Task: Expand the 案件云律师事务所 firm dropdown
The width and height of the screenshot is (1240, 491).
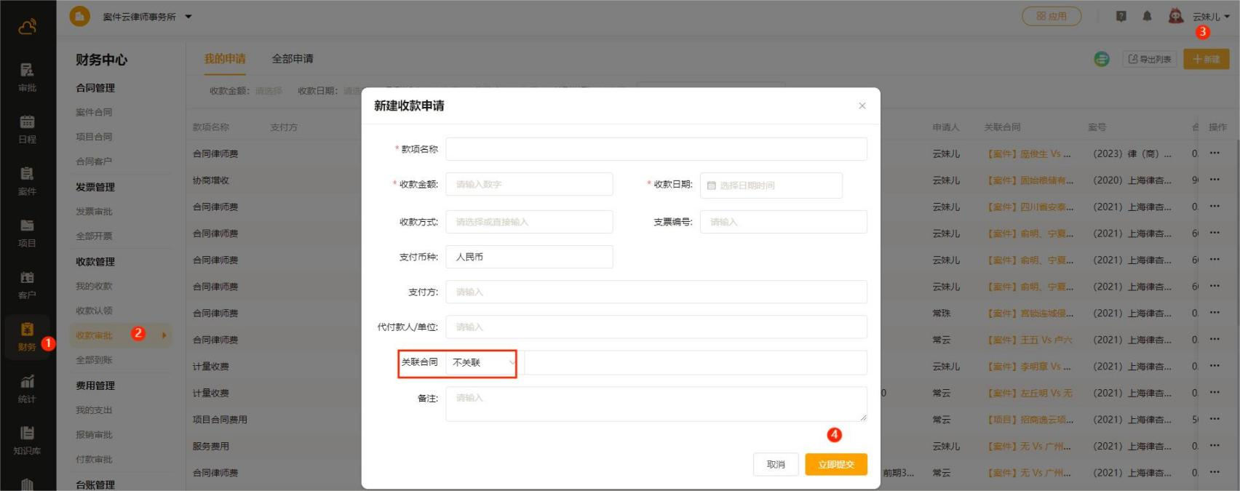Action: tap(188, 16)
